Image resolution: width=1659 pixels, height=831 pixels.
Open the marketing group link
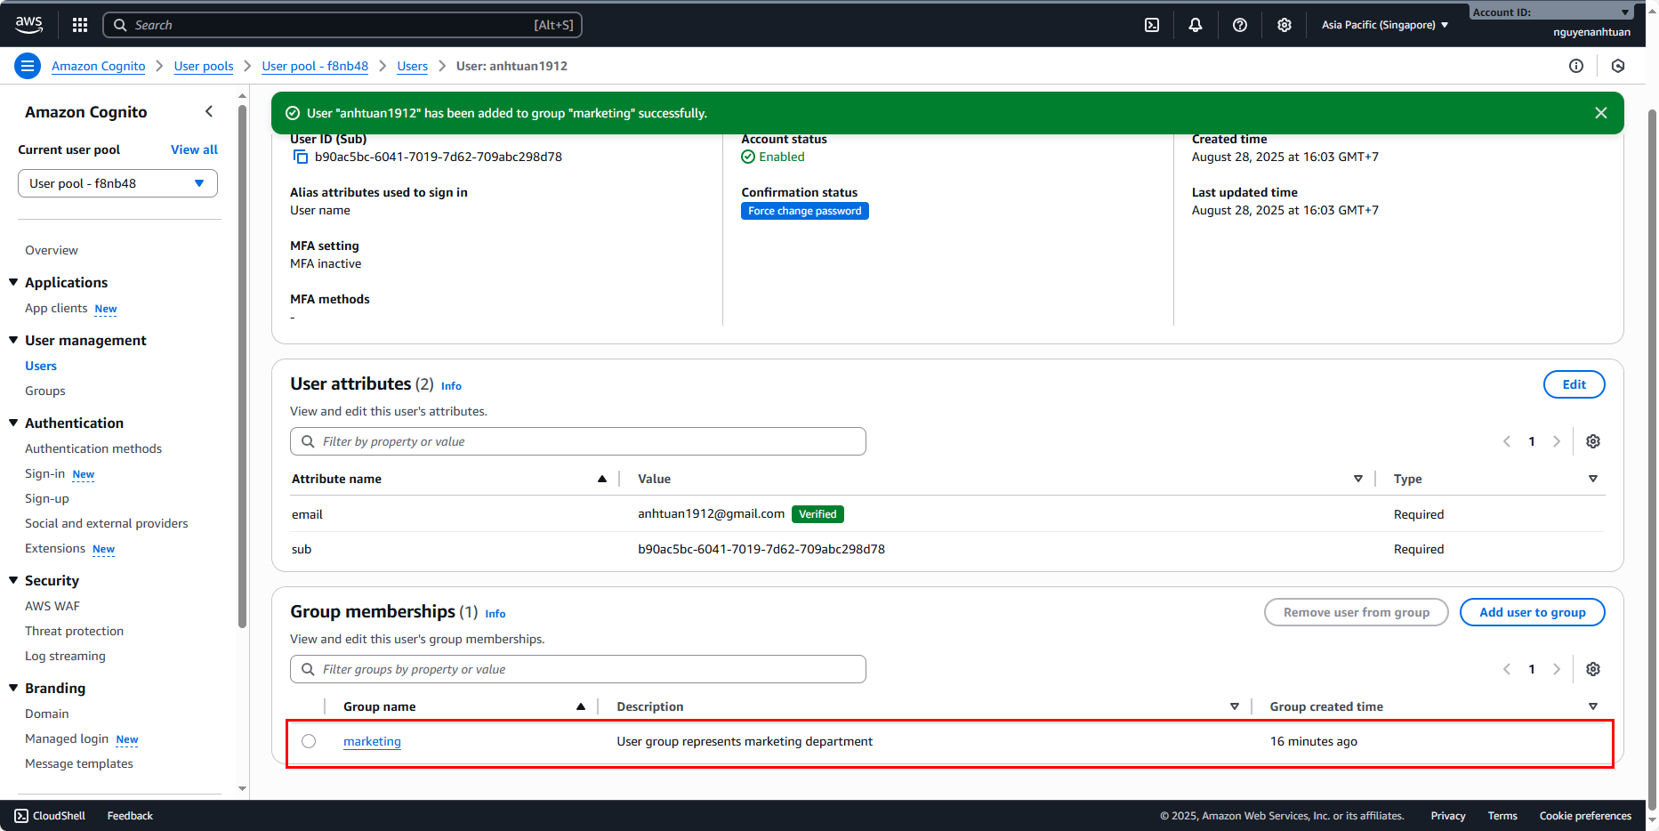[372, 741]
